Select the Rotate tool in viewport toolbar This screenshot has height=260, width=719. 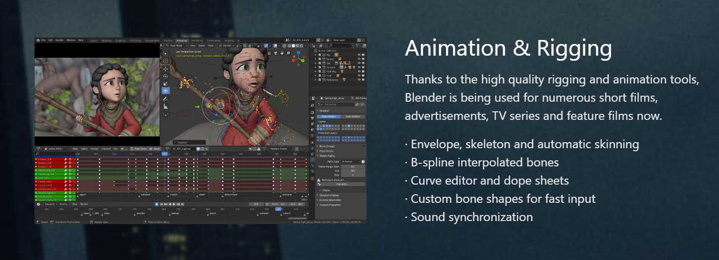[x=165, y=76]
